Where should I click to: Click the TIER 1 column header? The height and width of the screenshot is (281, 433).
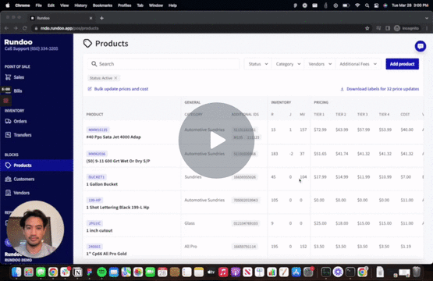(319, 115)
